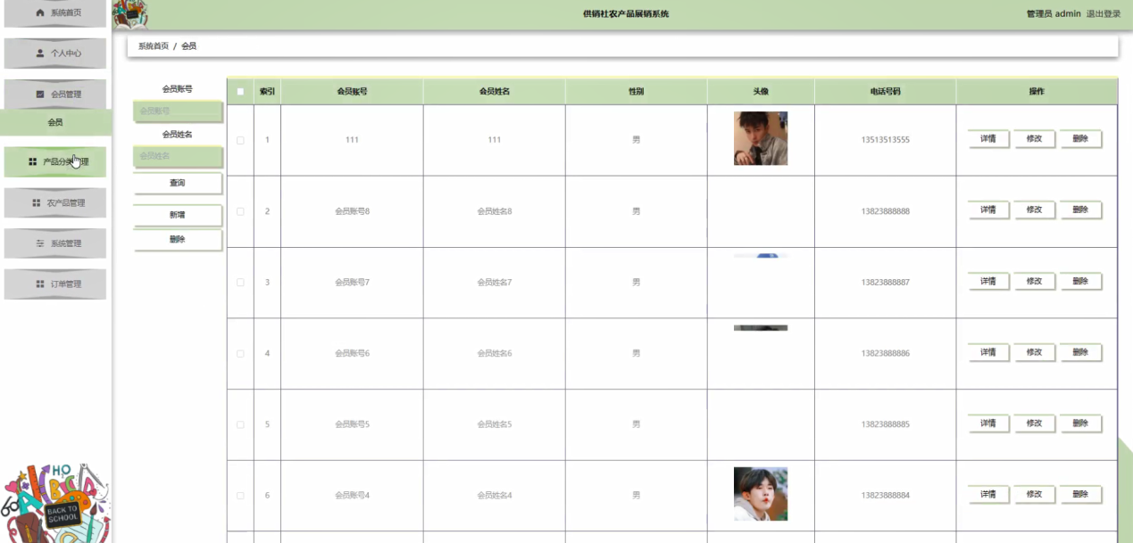Select the 会员 submenu item
The width and height of the screenshot is (1133, 543).
pyautogui.click(x=55, y=122)
